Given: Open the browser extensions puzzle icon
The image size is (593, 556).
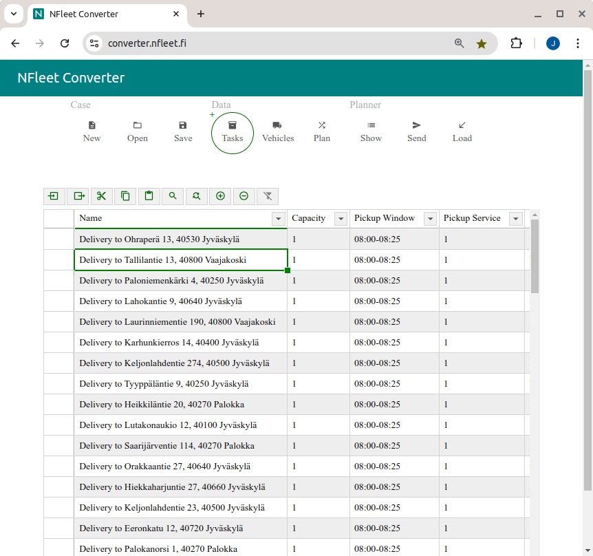Looking at the screenshot, I should tap(516, 43).
